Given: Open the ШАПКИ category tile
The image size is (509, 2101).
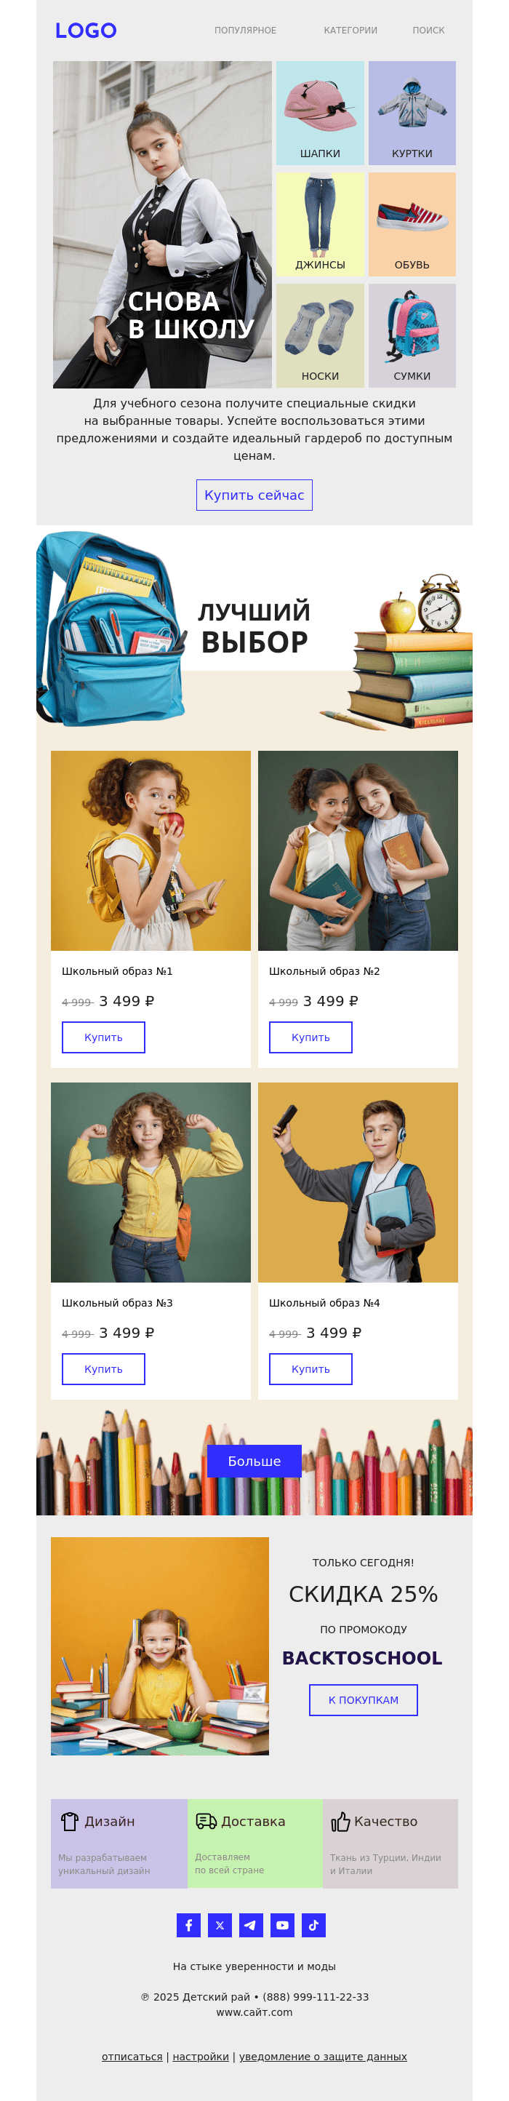Looking at the screenshot, I should [320, 113].
